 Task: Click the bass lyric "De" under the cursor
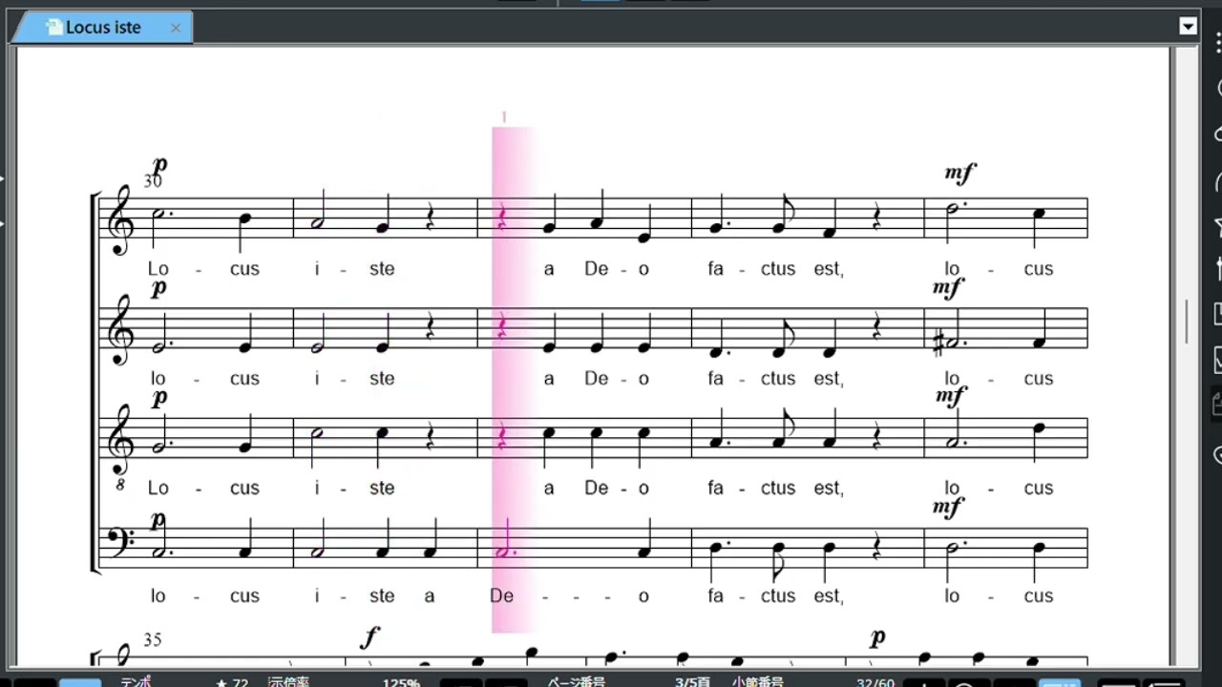pyautogui.click(x=501, y=595)
